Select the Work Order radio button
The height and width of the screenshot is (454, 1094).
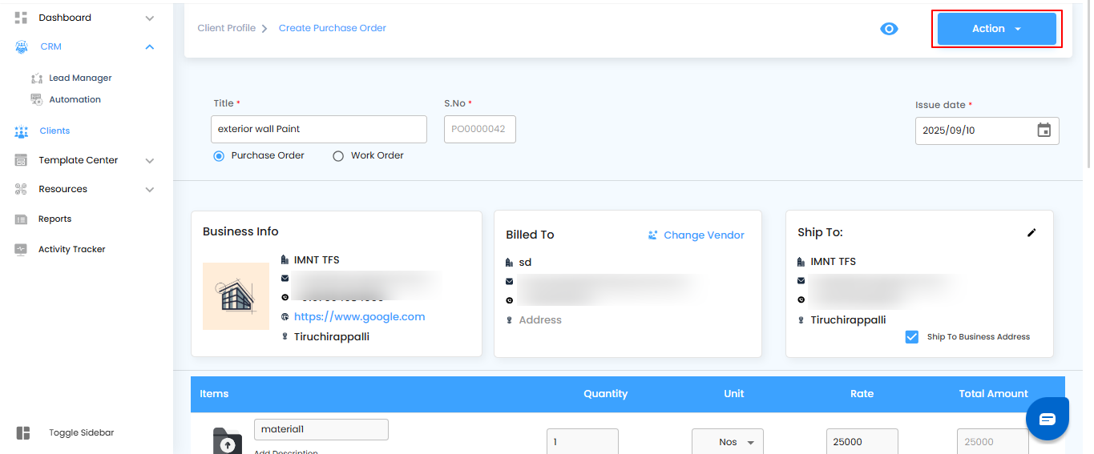click(338, 156)
